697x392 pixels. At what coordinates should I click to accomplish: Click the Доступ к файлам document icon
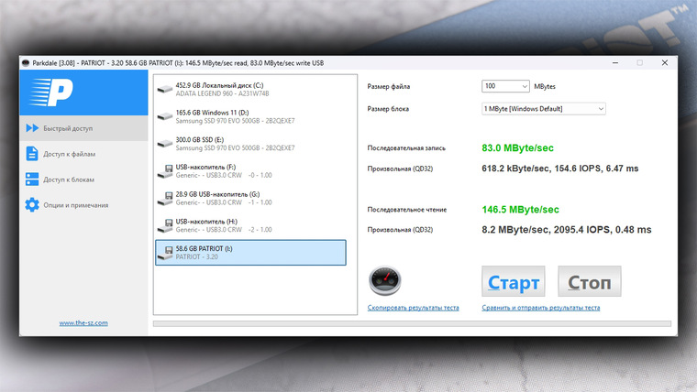(32, 154)
